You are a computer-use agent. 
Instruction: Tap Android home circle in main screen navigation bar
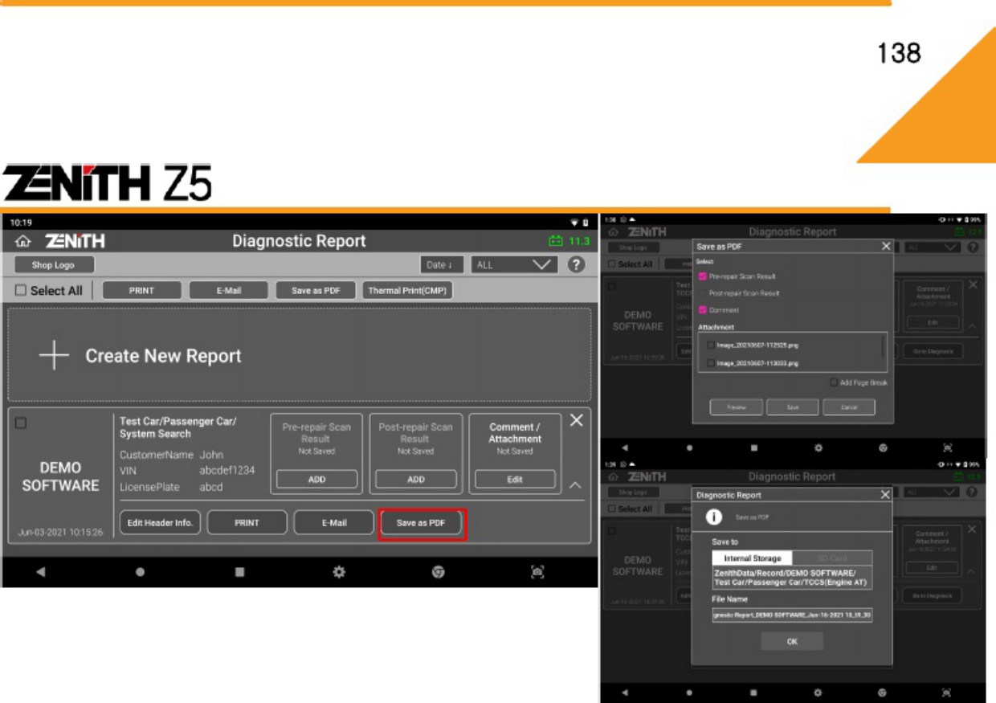pos(140,572)
